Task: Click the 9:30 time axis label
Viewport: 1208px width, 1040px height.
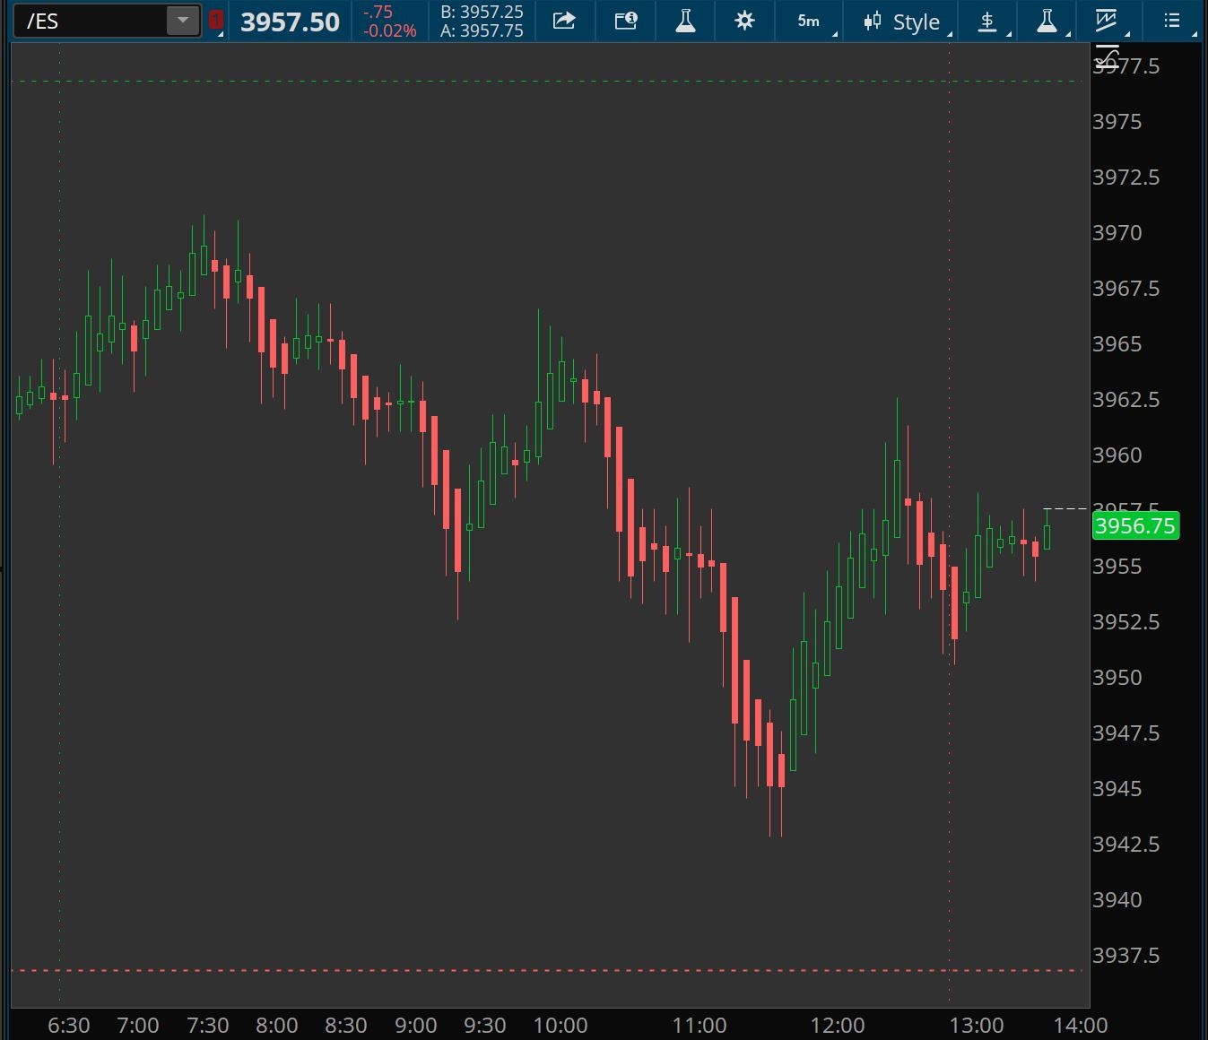Action: point(485,1026)
